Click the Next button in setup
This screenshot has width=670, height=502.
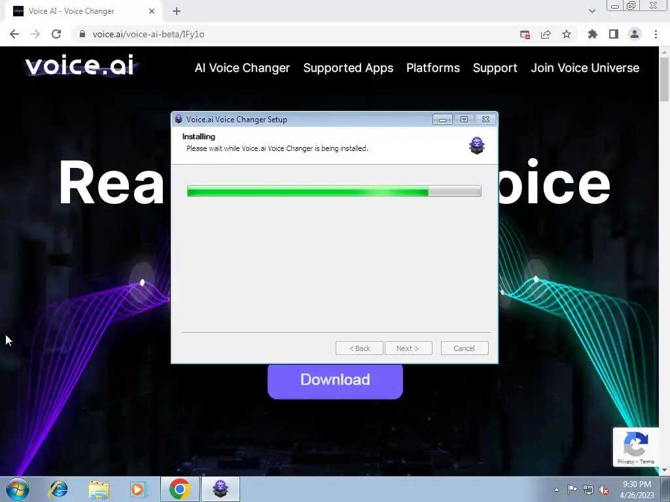click(x=408, y=348)
